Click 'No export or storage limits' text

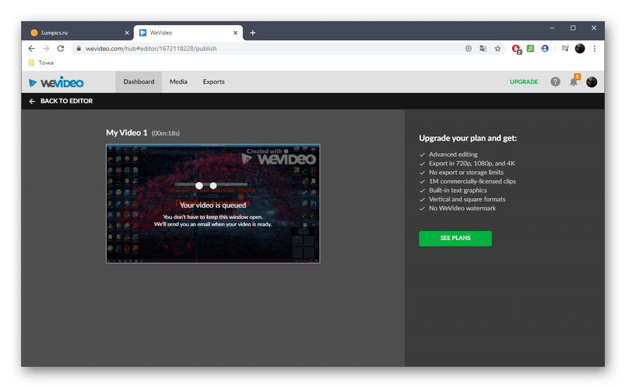[x=466, y=172]
